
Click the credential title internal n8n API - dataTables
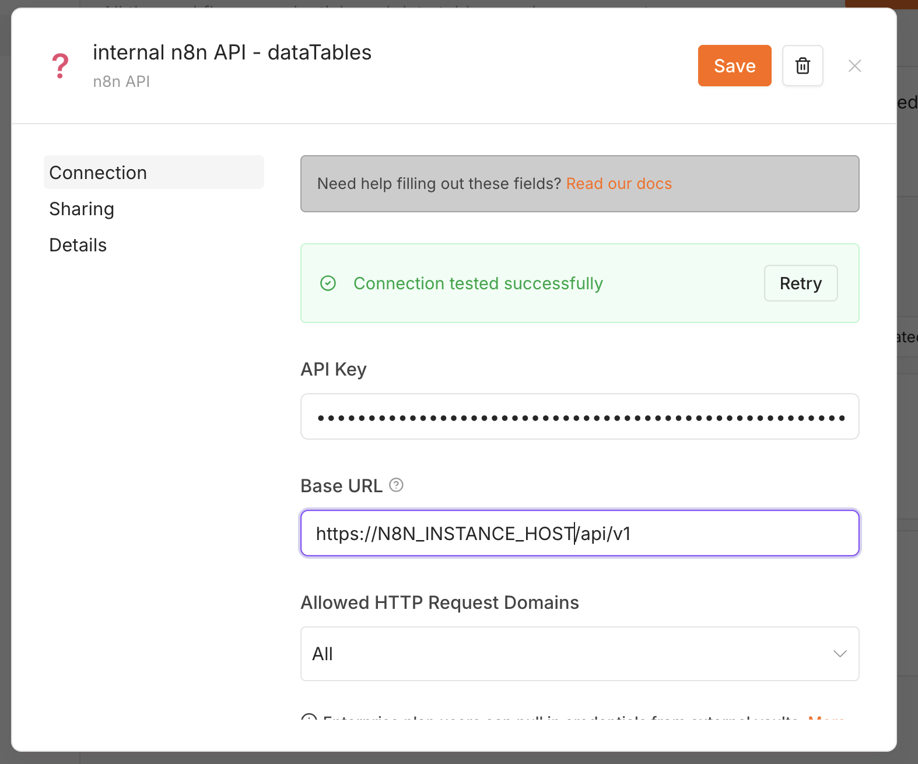click(232, 52)
